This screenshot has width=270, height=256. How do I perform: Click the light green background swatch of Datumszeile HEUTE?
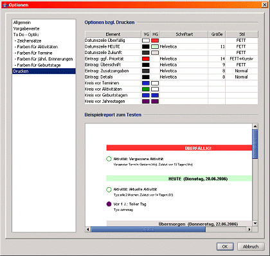[155, 46]
